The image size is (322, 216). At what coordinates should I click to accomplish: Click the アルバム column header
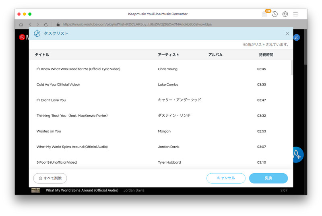coord(215,55)
